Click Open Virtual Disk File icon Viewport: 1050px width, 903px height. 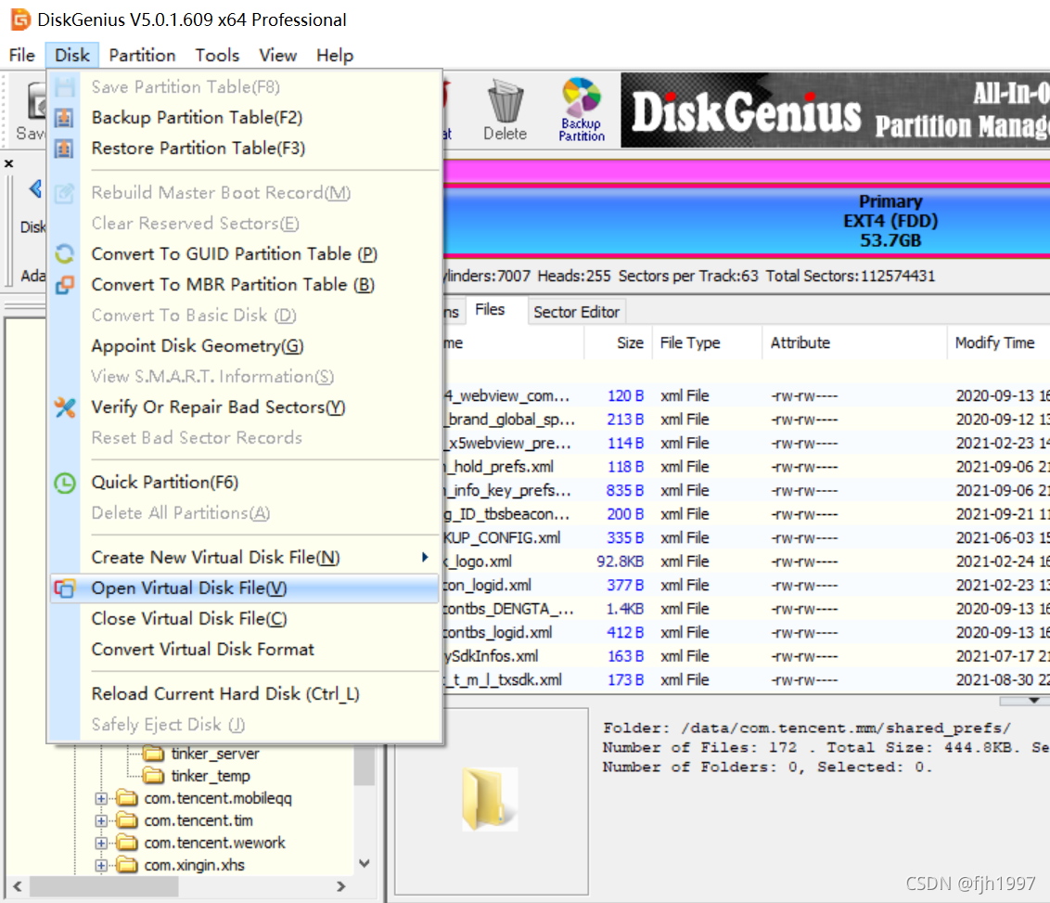[x=64, y=588]
